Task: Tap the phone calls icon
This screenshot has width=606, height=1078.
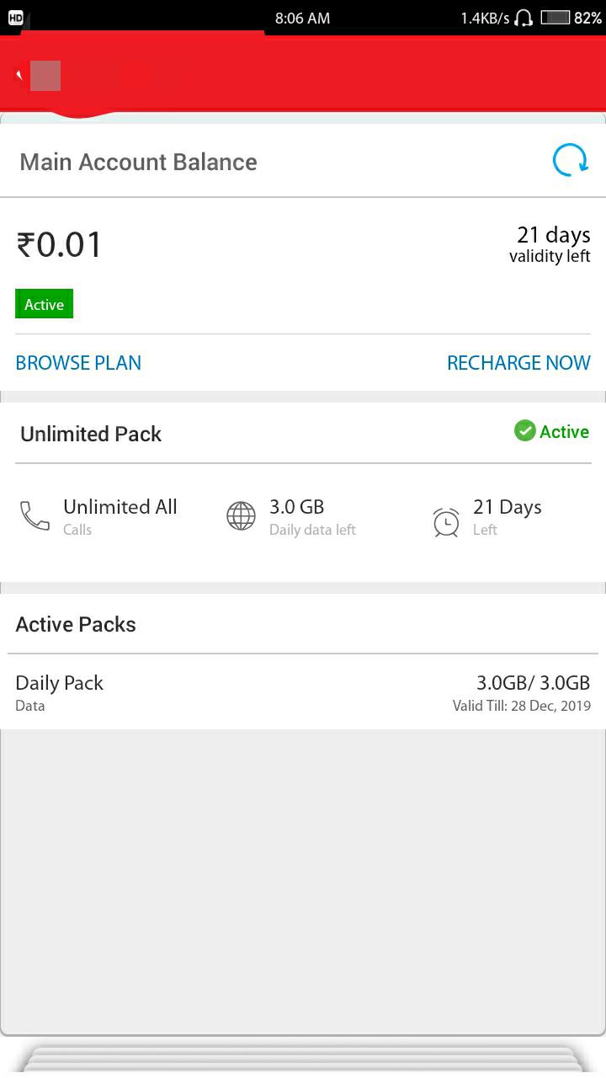Action: coord(35,516)
